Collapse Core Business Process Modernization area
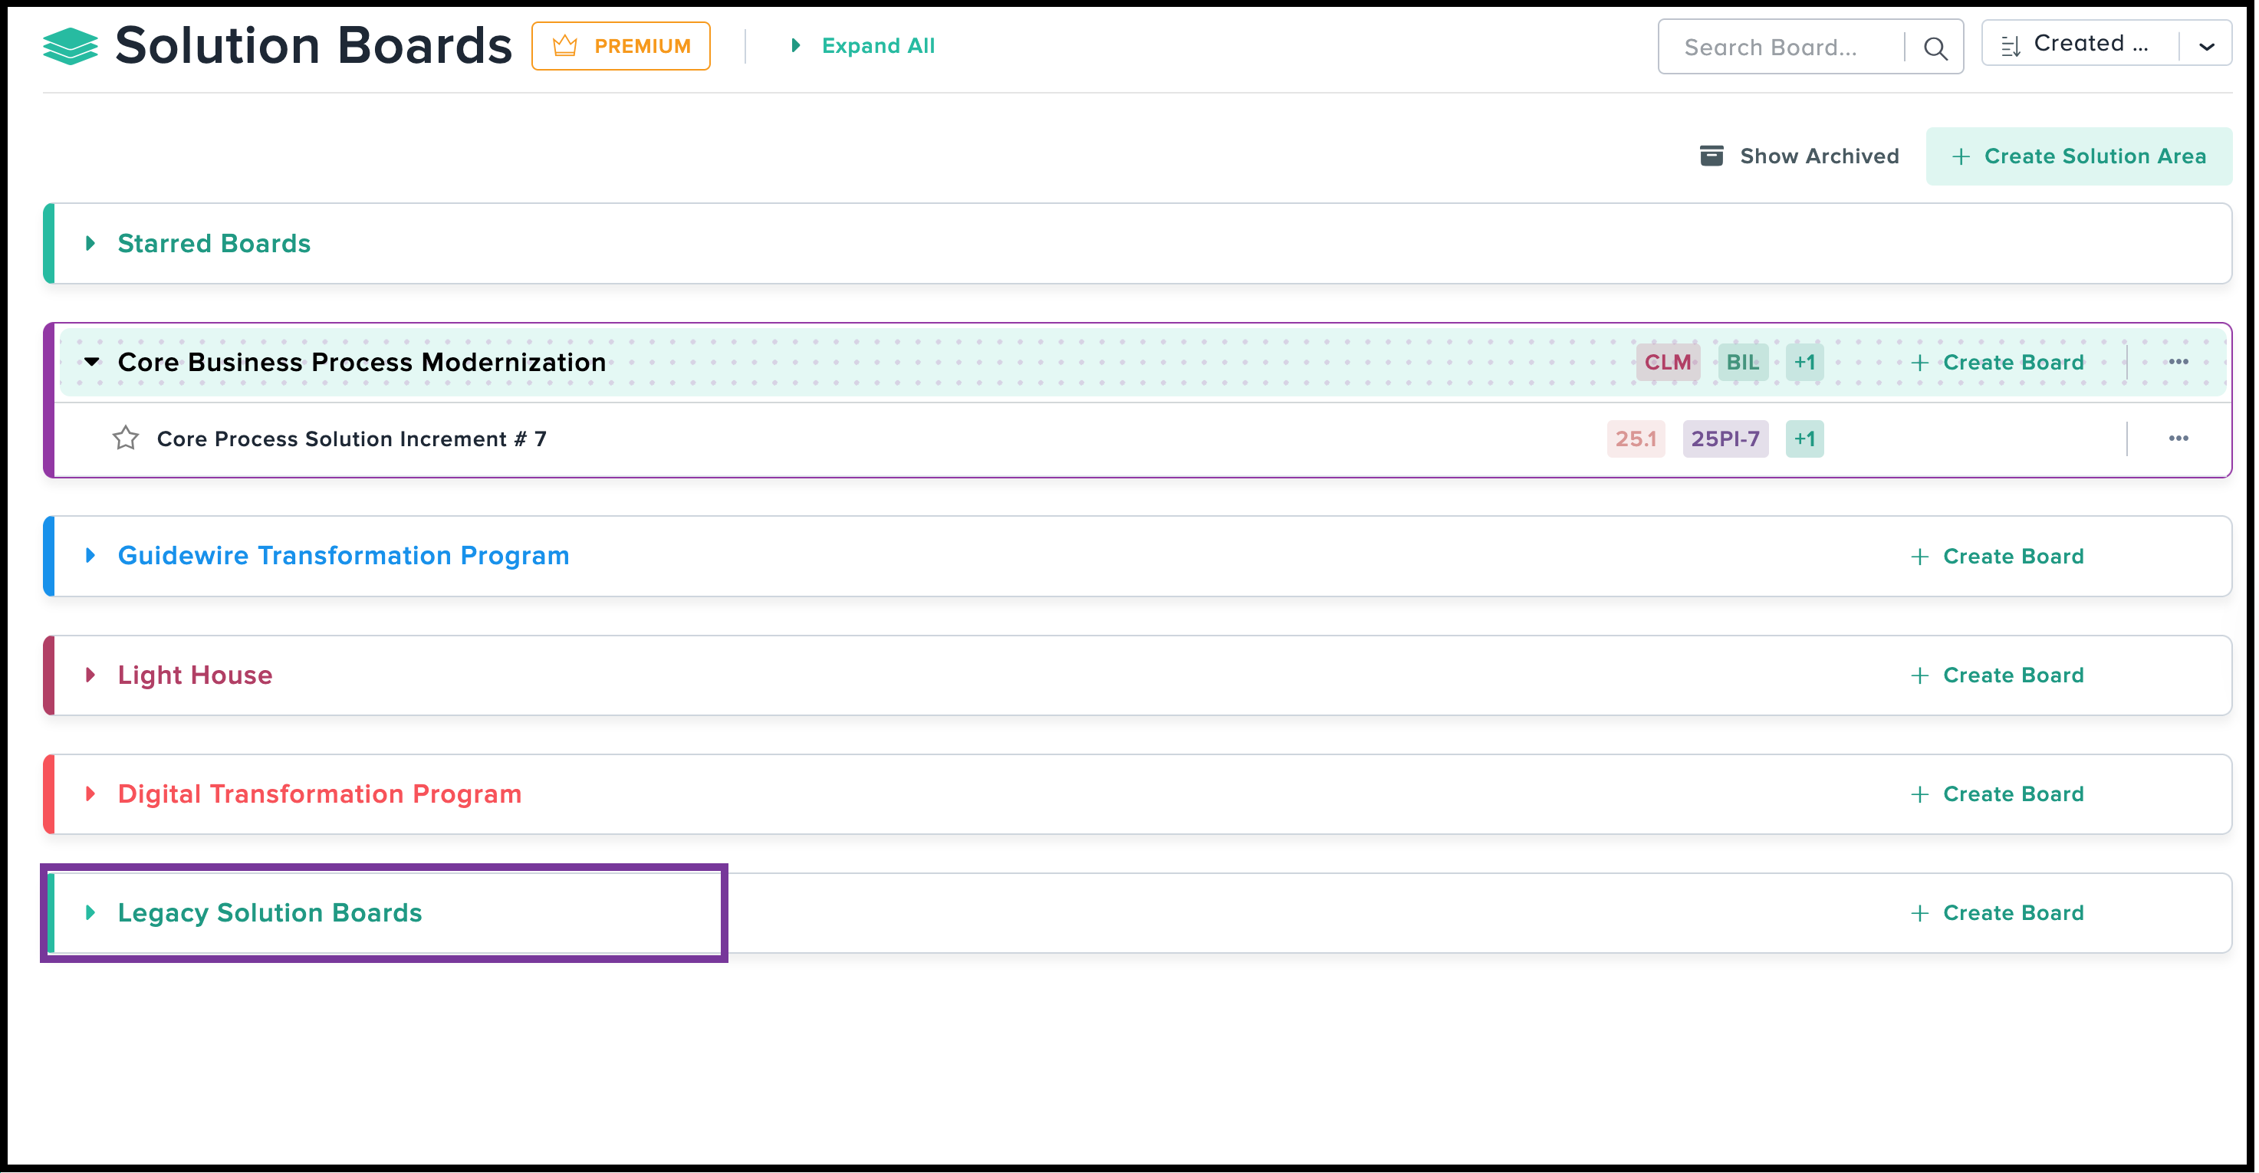This screenshot has width=2259, height=1173. tap(91, 362)
